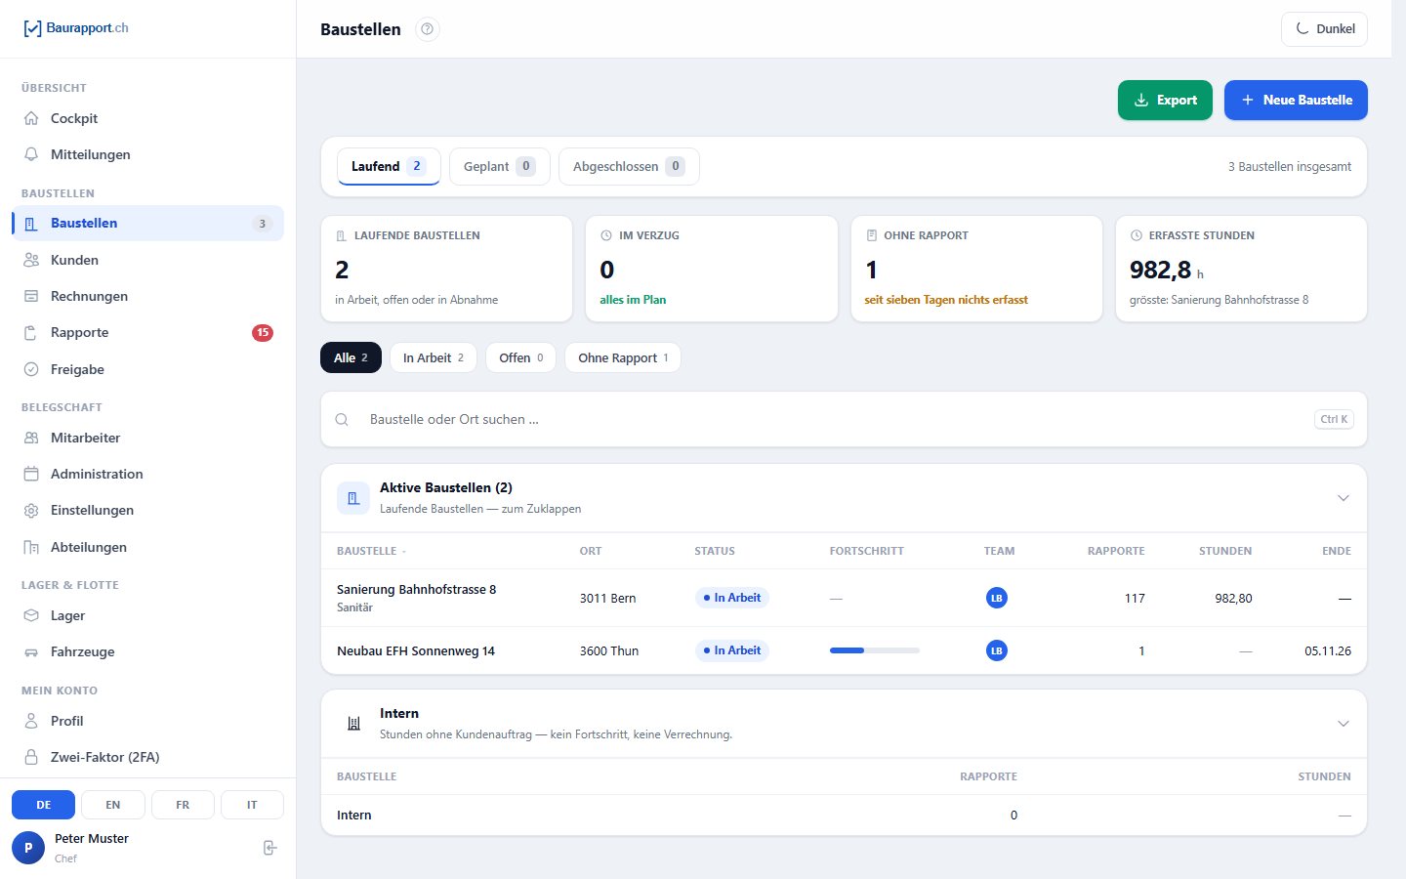Filter list by Ohne Rapport chip
The height and width of the screenshot is (879, 1406).
[x=623, y=357]
